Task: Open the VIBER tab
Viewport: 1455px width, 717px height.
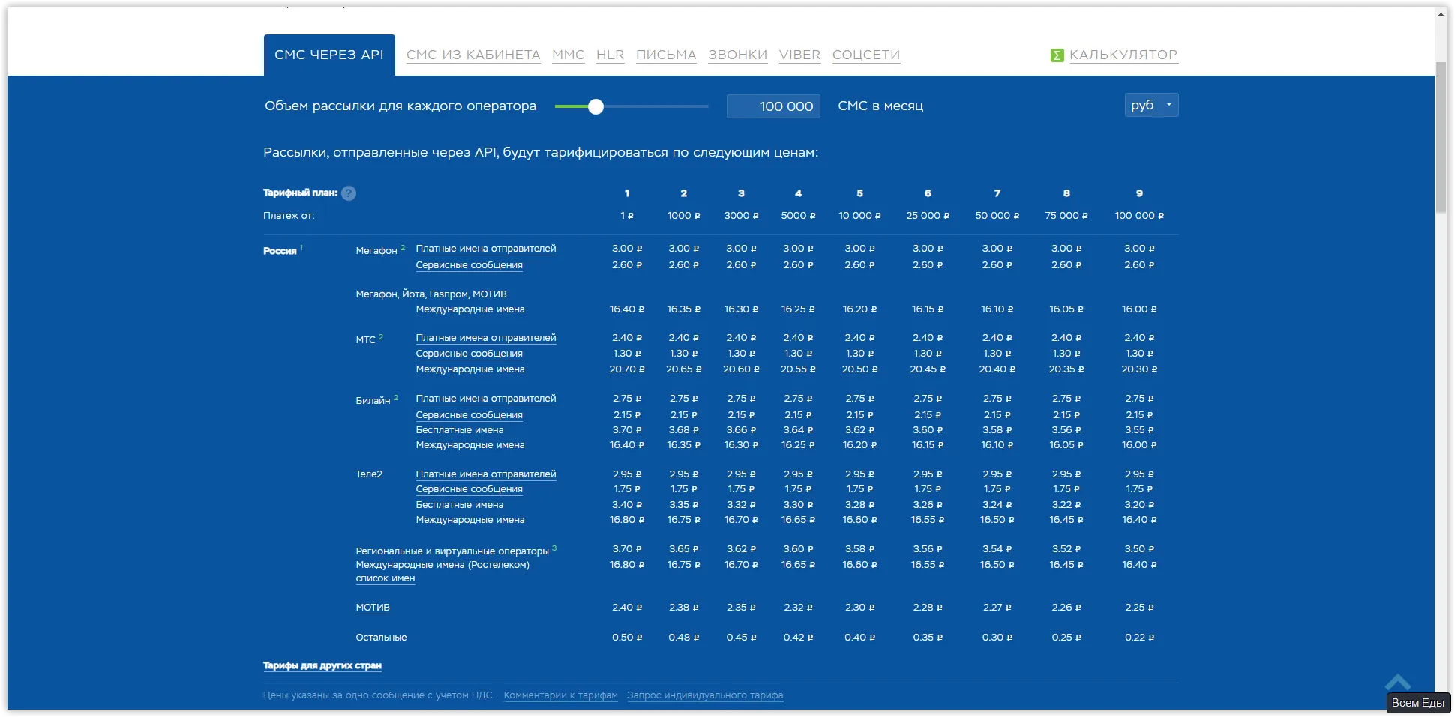Action: 800,55
